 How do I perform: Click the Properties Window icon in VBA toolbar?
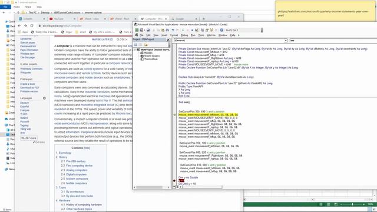click(207, 30)
